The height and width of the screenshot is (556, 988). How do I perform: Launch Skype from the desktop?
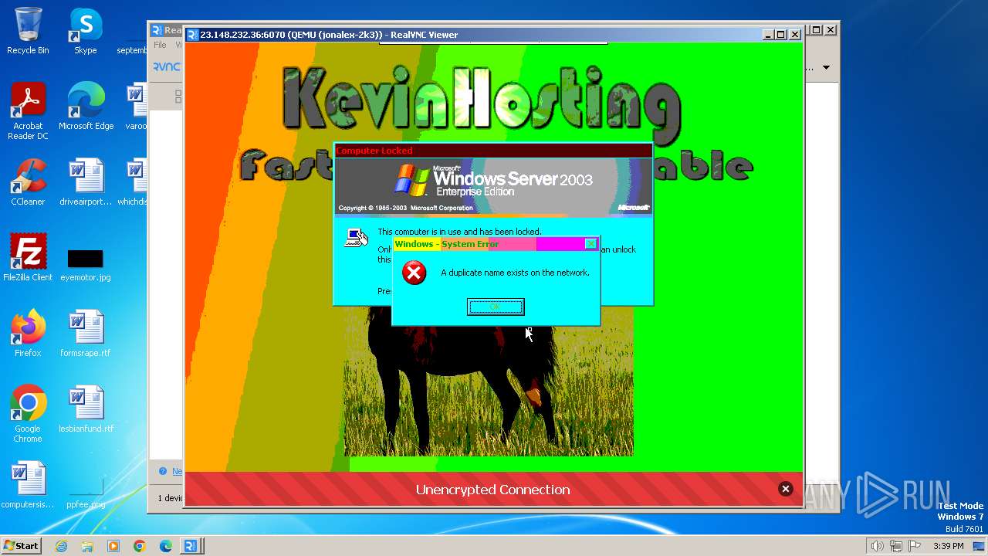[86, 31]
